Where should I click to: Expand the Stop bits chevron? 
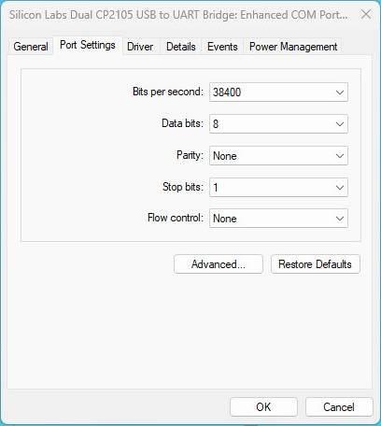point(340,188)
